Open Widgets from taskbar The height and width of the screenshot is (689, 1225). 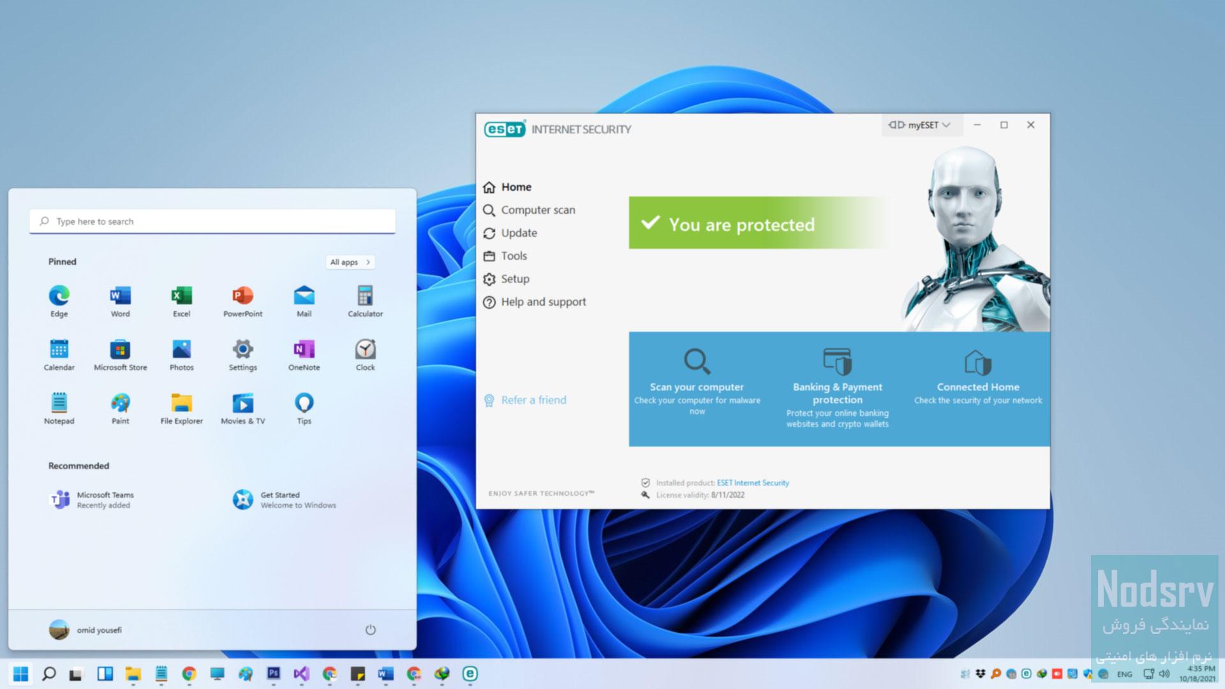[x=105, y=674]
